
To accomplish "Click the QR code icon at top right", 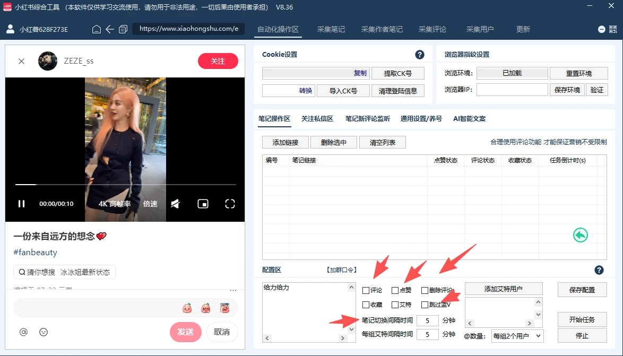I will (613, 29).
